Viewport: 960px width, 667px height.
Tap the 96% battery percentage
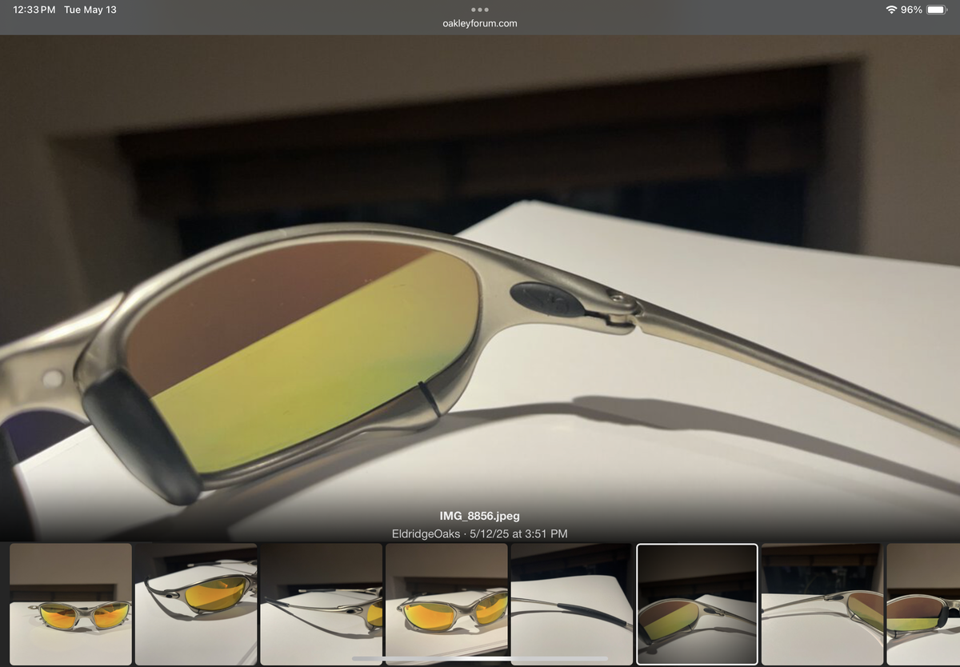click(911, 10)
